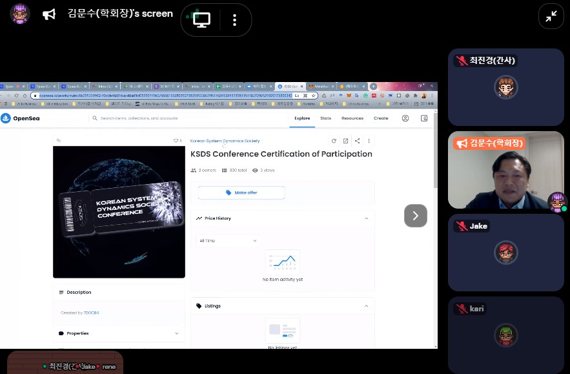Viewport: 570px width, 374px height.
Task: Open the OpenSea account profile icon
Action: [405, 118]
